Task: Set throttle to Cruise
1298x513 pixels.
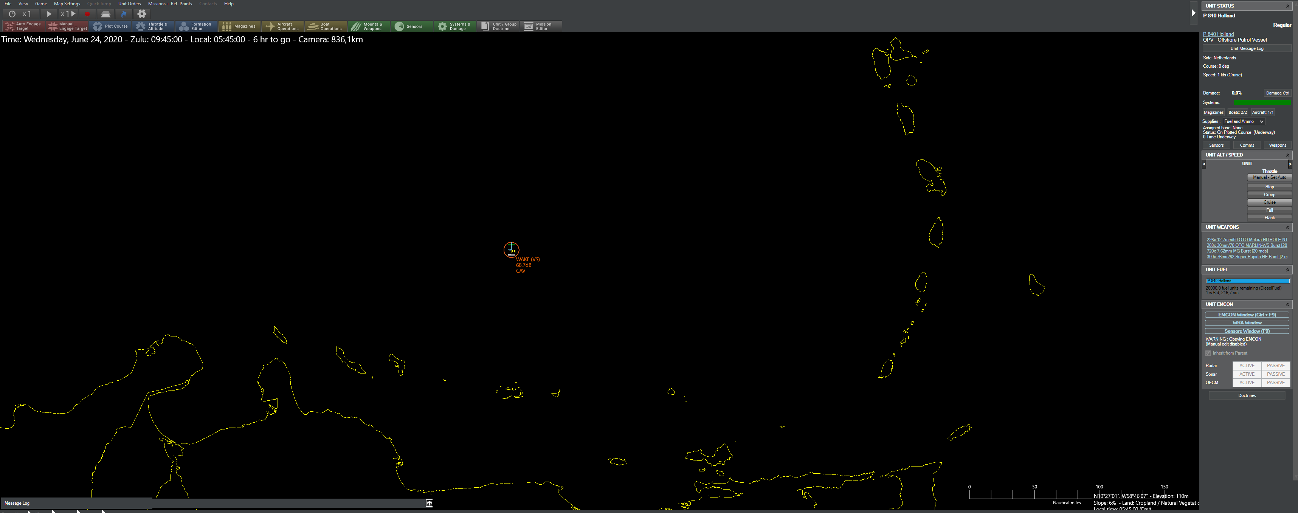Action: [x=1269, y=202]
